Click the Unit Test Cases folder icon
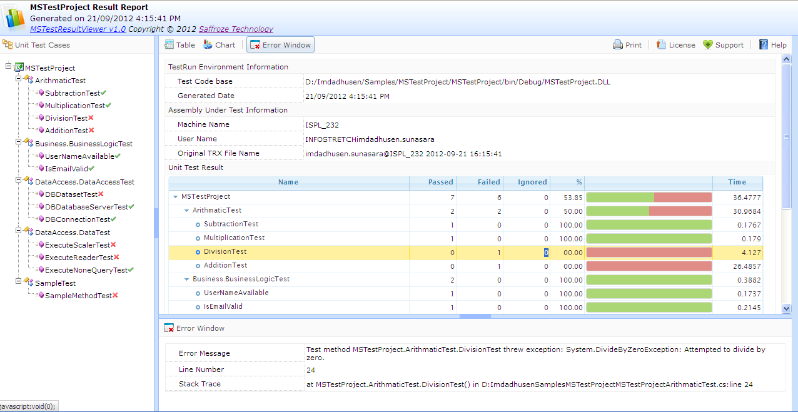The image size is (798, 412). click(8, 44)
